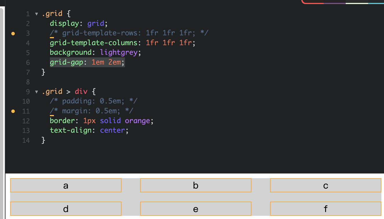Click the 1fr 1fr 1fr columns value
This screenshot has width=384, height=219.
coord(169,43)
